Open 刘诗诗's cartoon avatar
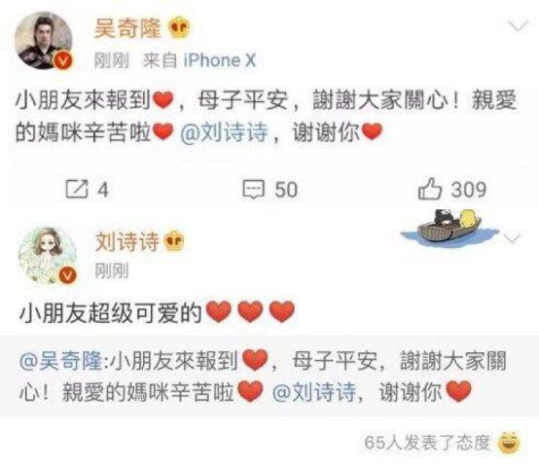This screenshot has height=468, width=539. (47, 255)
